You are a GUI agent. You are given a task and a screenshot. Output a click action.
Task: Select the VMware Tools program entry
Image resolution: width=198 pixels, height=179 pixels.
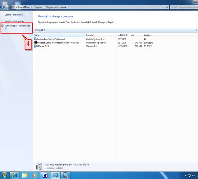click(x=98, y=46)
